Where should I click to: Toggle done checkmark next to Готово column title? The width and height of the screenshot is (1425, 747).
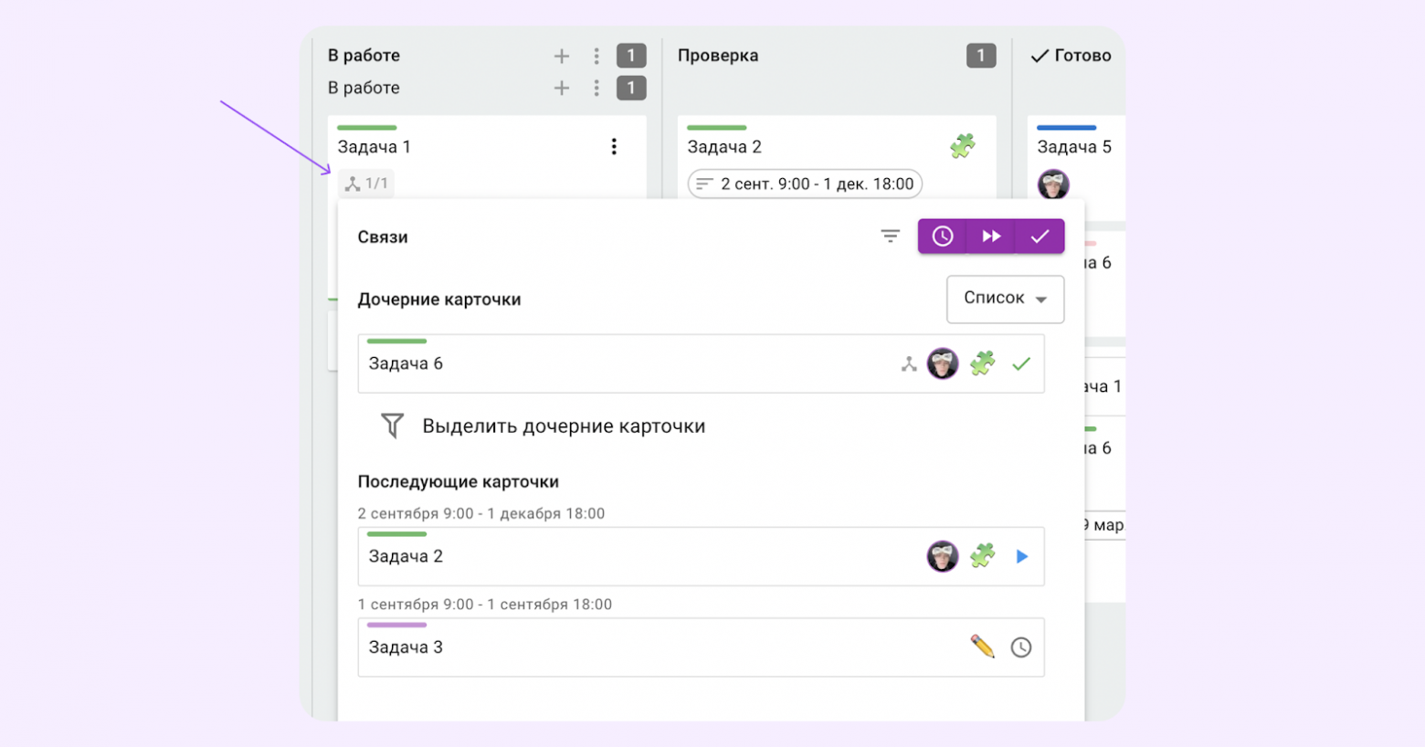pos(1039,55)
